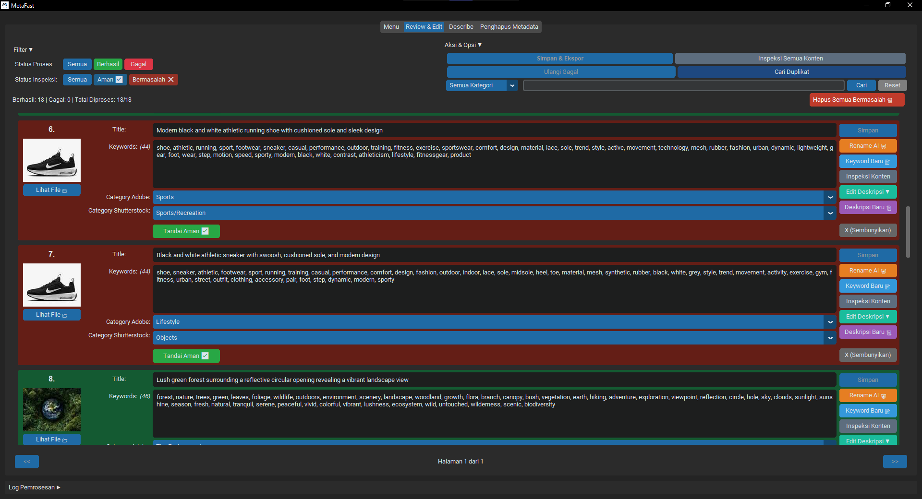Screen dimensions: 922x499
Task: Expand Category Shutterstock dropdown for item 7
Action: [x=830, y=338]
